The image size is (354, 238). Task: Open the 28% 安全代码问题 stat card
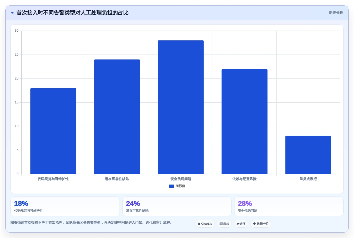click(289, 206)
